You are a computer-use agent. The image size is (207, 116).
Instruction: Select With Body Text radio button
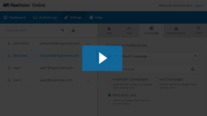point(109,95)
